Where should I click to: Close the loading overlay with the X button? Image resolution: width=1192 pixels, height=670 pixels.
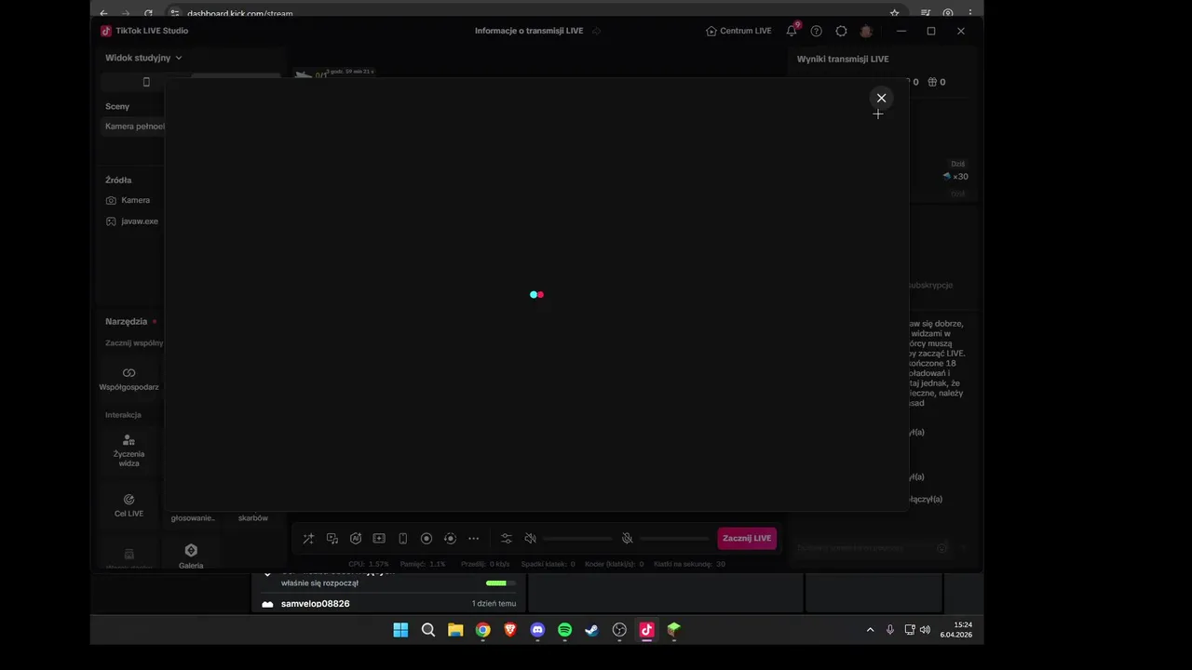(881, 98)
